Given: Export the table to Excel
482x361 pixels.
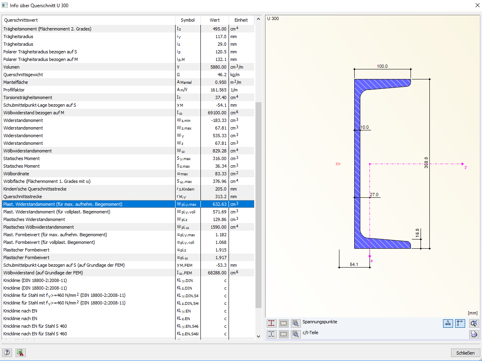Looking at the screenshot, I should pyautogui.click(x=20, y=353).
